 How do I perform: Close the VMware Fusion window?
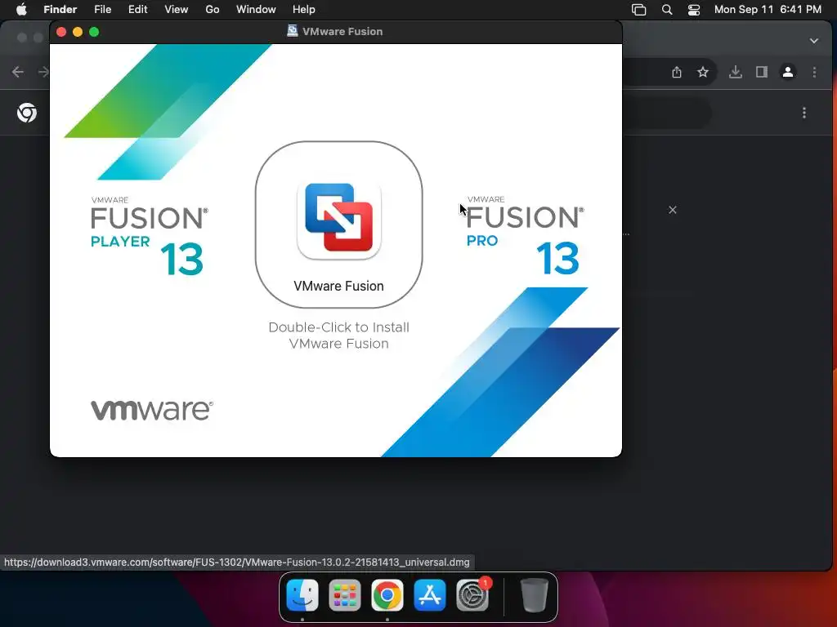(x=61, y=32)
